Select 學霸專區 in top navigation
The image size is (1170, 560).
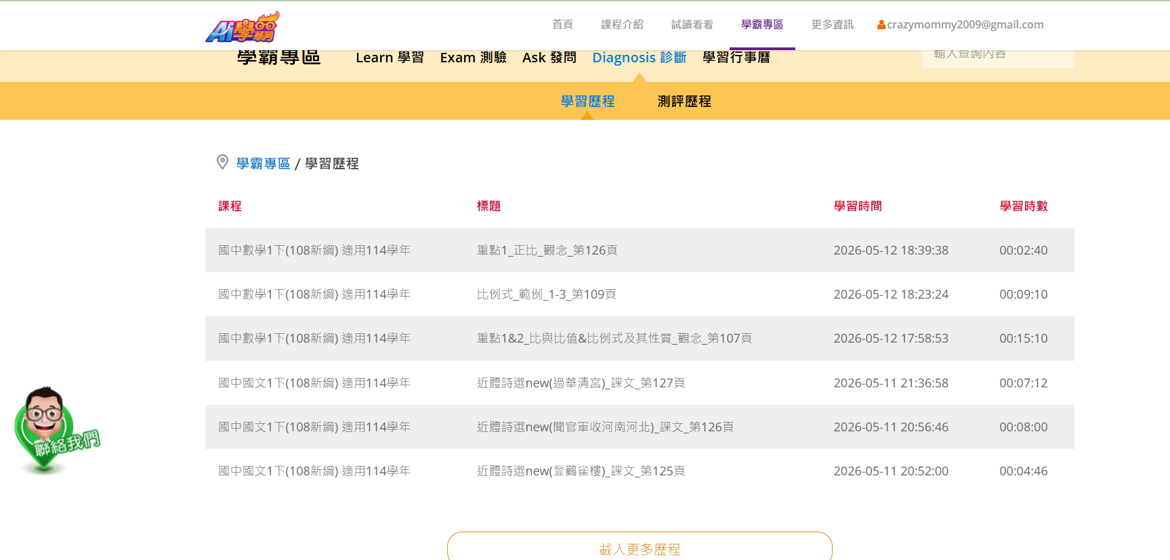point(762,24)
